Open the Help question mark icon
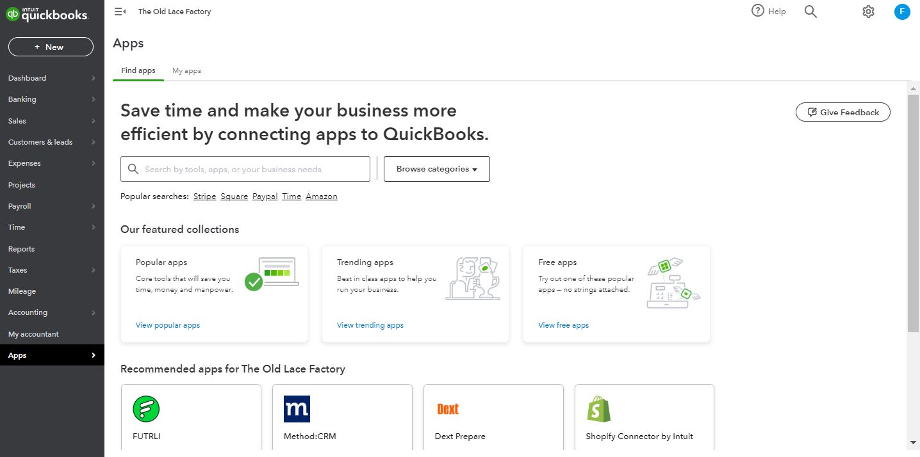920x457 pixels. pos(758,11)
